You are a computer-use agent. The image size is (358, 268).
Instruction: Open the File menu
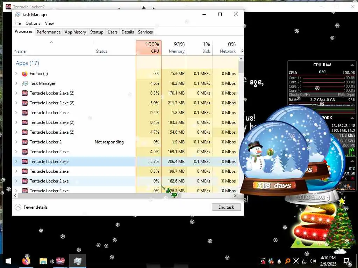(x=17, y=23)
